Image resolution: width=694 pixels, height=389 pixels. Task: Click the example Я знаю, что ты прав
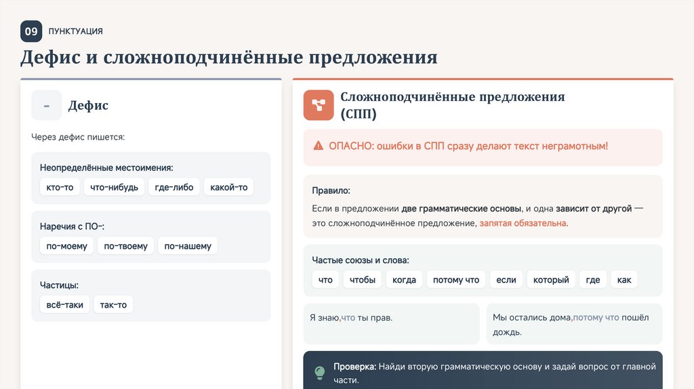(x=351, y=318)
